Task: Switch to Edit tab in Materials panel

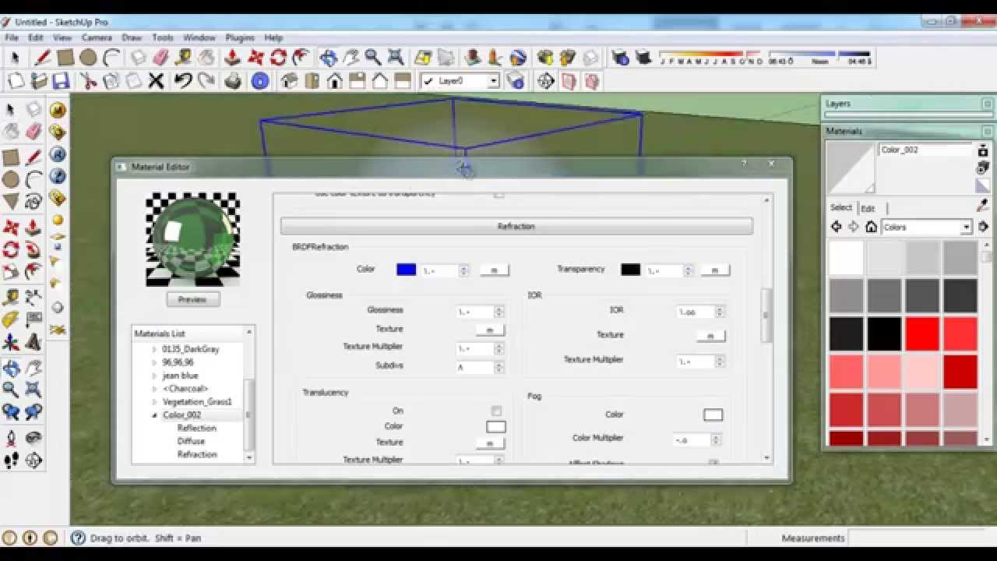Action: [868, 208]
